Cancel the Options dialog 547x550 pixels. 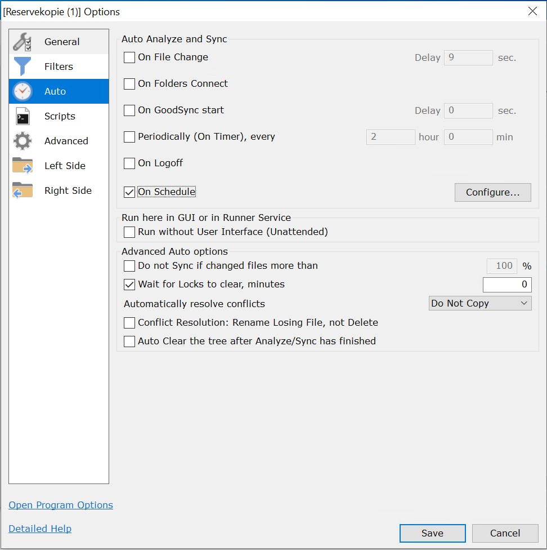pyautogui.click(x=505, y=533)
